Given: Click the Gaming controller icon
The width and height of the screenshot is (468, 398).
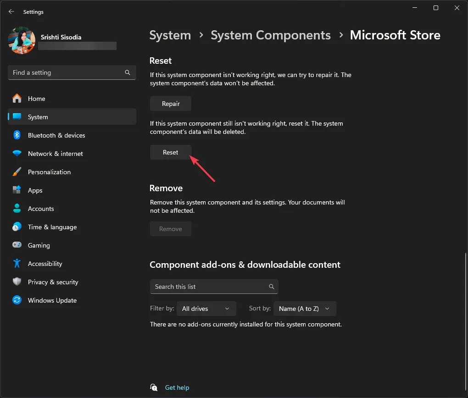Looking at the screenshot, I should point(17,245).
